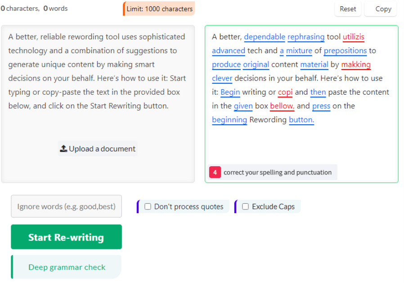Click the upload icon beside Upload a document
404x283 pixels.
tap(63, 149)
